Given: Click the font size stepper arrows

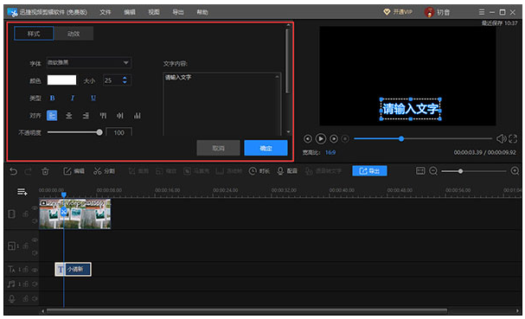Looking at the screenshot, I should point(125,80).
